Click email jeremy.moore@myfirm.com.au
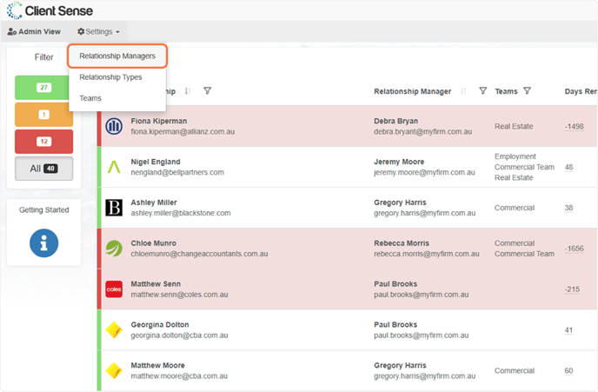The width and height of the screenshot is (598, 392). click(x=424, y=172)
